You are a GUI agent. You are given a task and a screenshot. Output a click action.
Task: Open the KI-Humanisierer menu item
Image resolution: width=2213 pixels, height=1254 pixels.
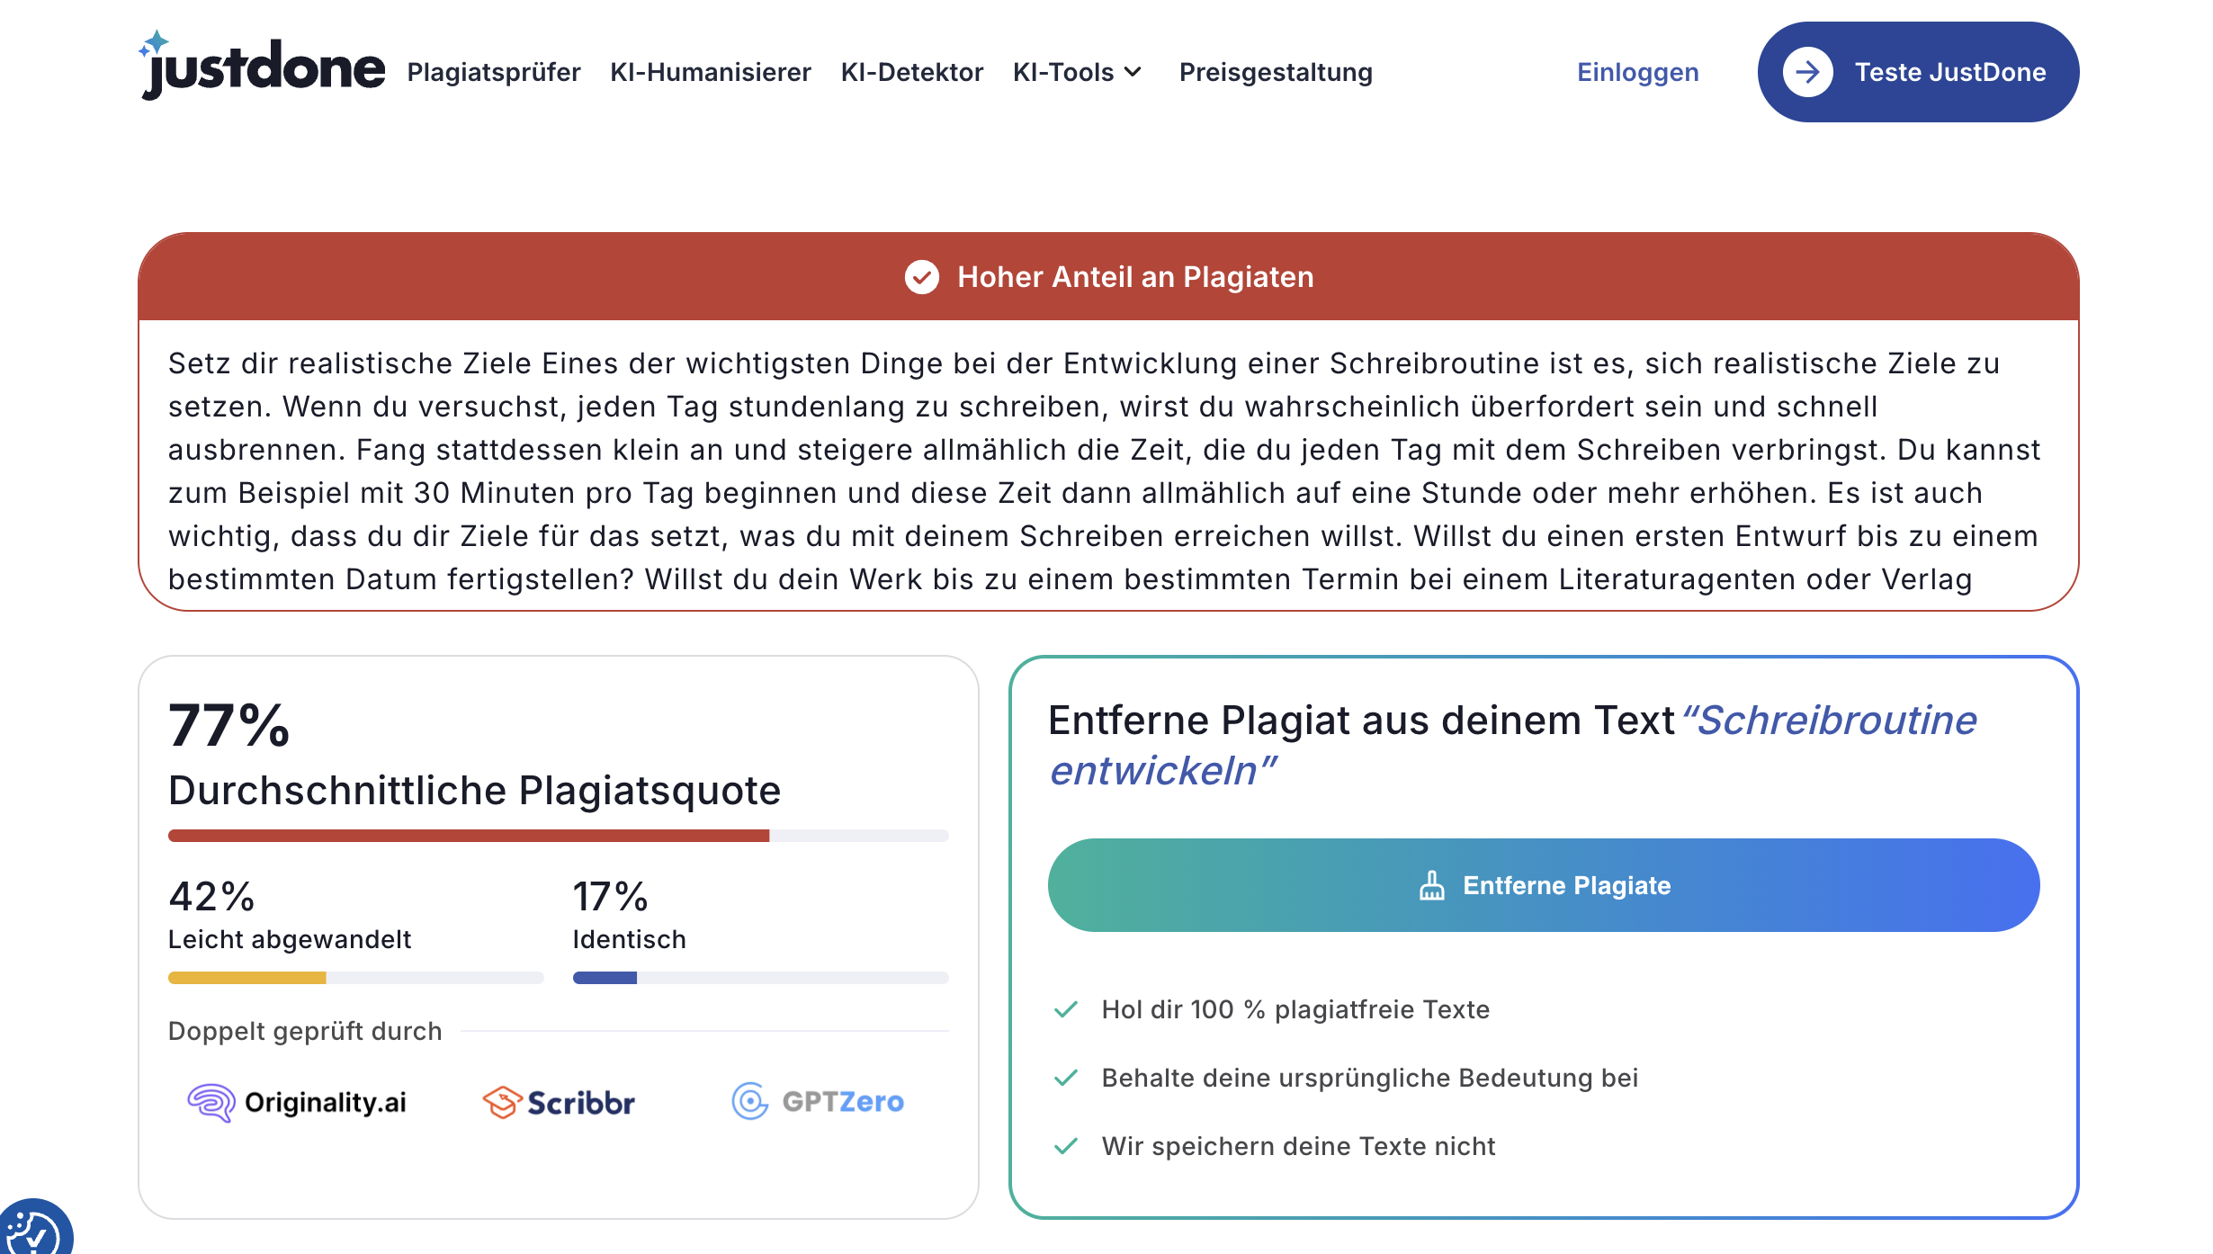tap(711, 72)
